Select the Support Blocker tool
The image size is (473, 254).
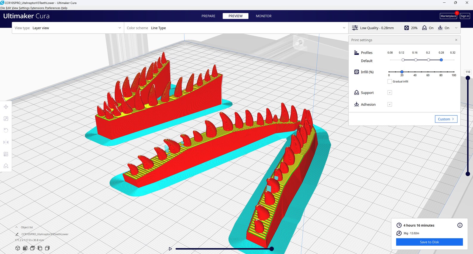(6, 166)
